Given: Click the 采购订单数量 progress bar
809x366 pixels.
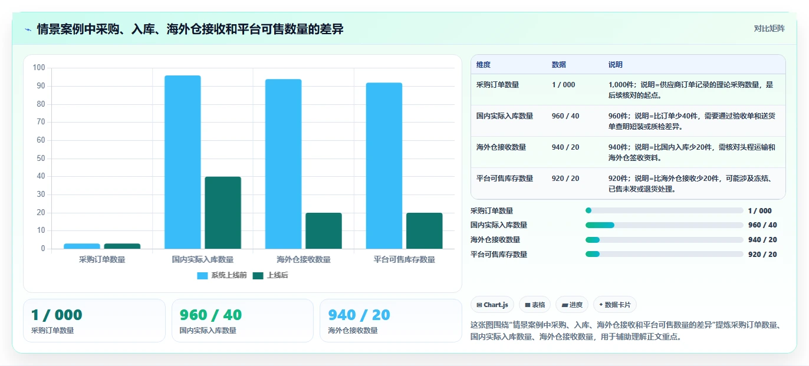Looking at the screenshot, I should click(664, 210).
